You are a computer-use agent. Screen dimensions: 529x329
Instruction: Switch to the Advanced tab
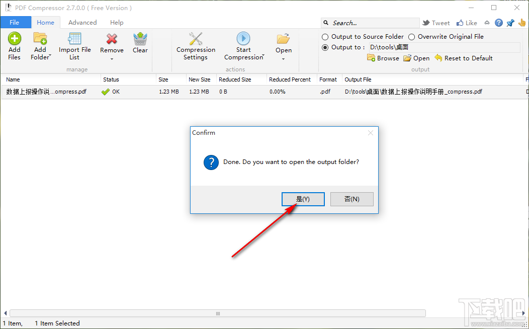[82, 22]
